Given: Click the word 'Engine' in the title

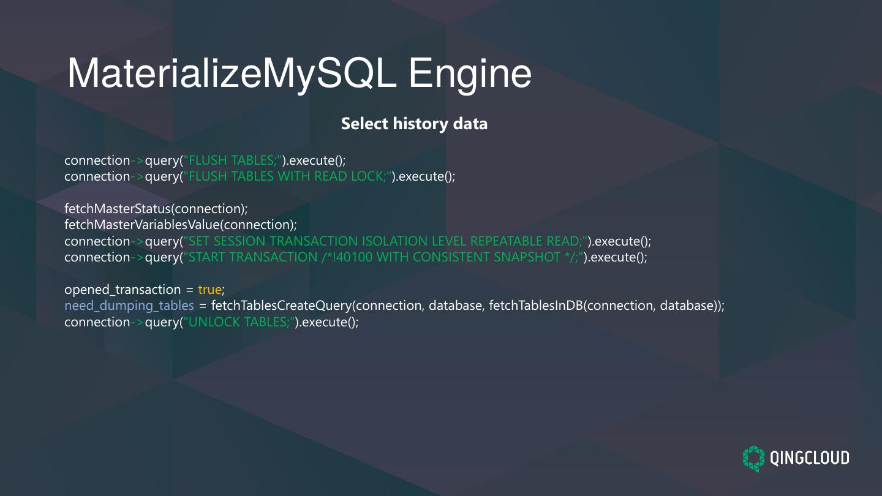Looking at the screenshot, I should (x=470, y=74).
